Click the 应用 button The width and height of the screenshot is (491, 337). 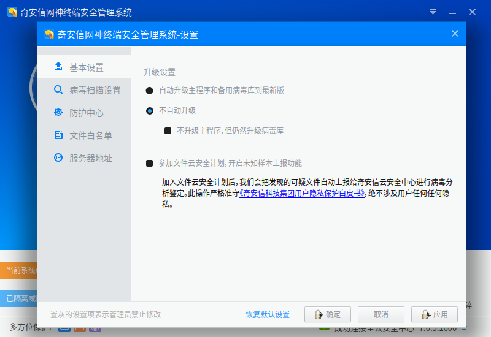434,314
